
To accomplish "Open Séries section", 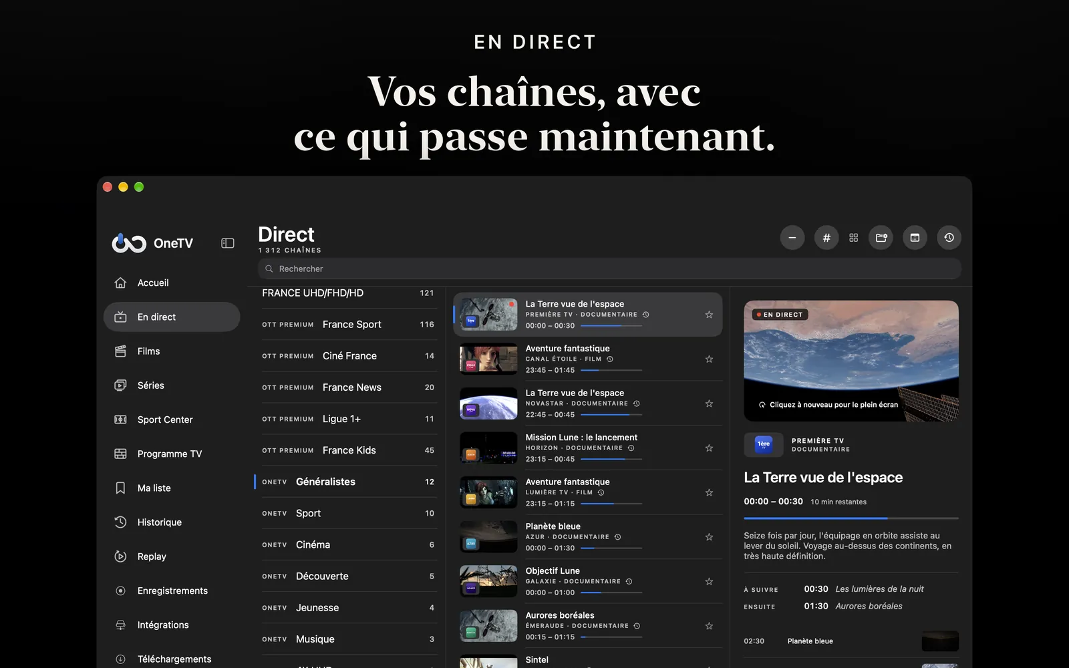I will coord(172,385).
